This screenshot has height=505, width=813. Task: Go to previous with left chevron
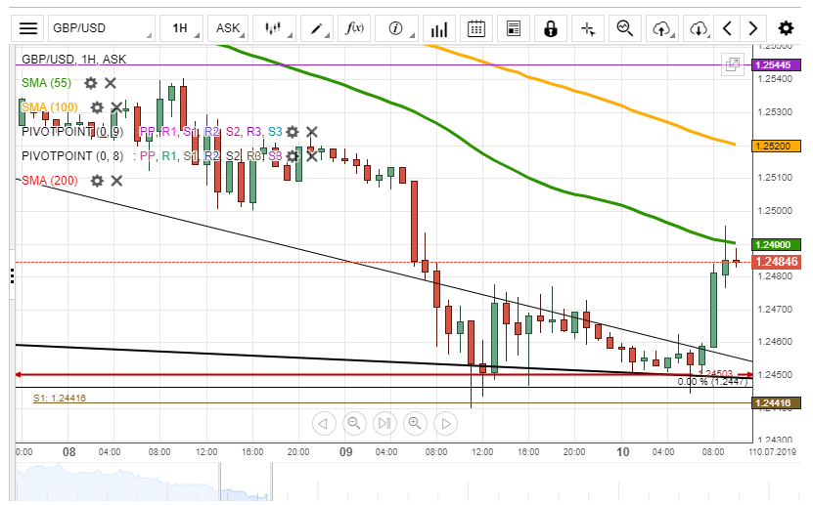click(x=727, y=28)
